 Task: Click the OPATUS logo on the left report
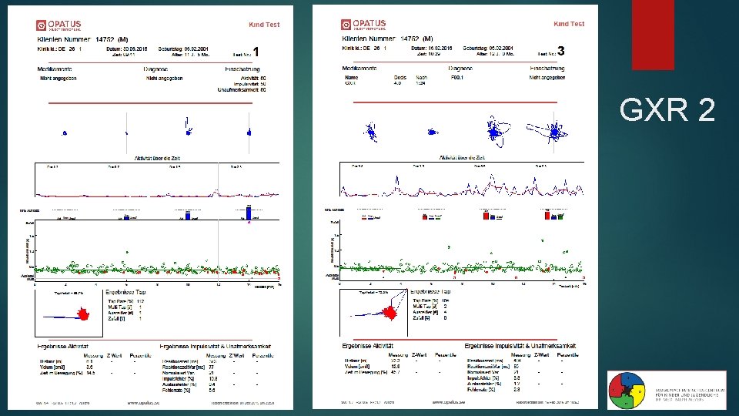click(59, 25)
